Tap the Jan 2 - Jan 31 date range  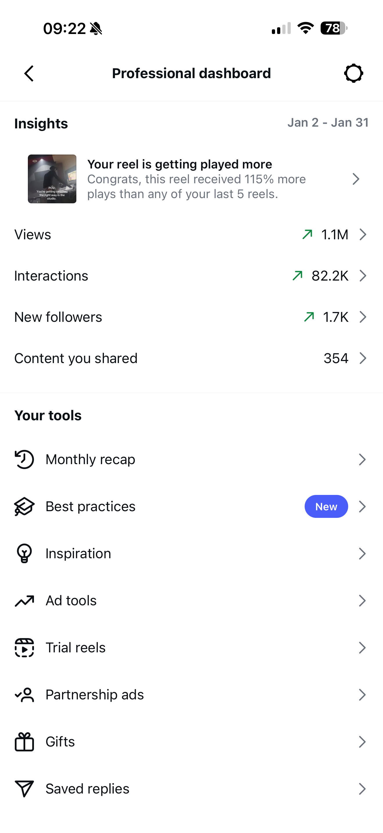pyautogui.click(x=328, y=123)
